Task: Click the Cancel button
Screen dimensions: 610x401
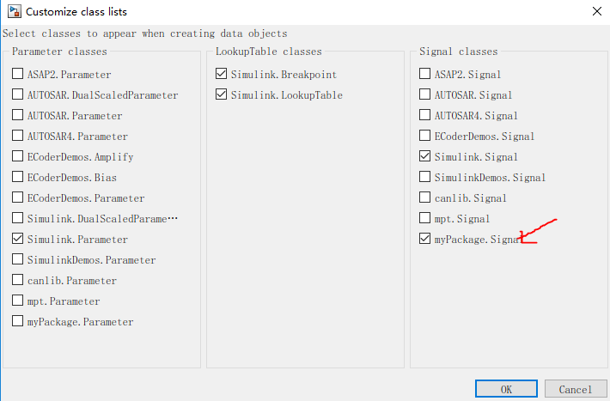Action: pos(575,389)
